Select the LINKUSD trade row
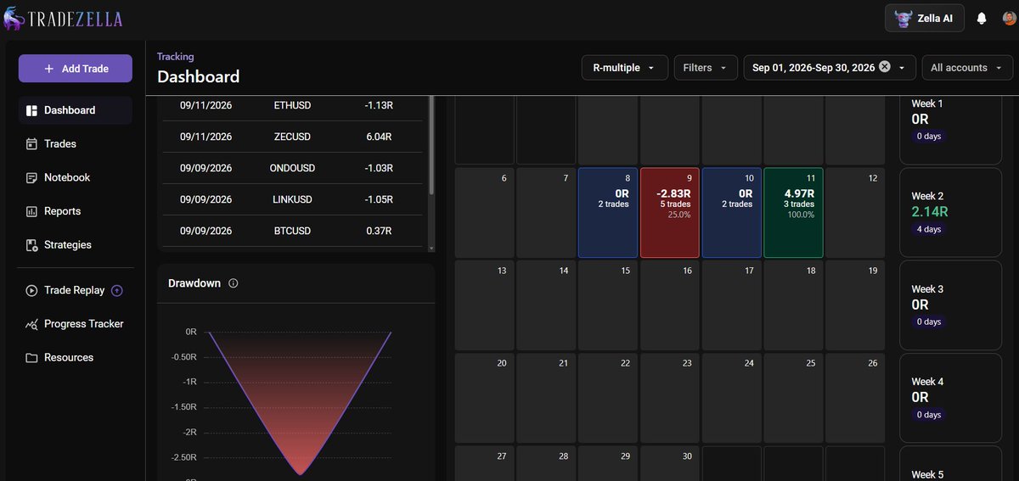The image size is (1019, 481). tap(291, 199)
